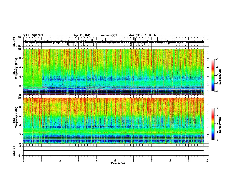The image size is (233, 180).
Task: Click time axis tick label 6
Action: [134, 161]
